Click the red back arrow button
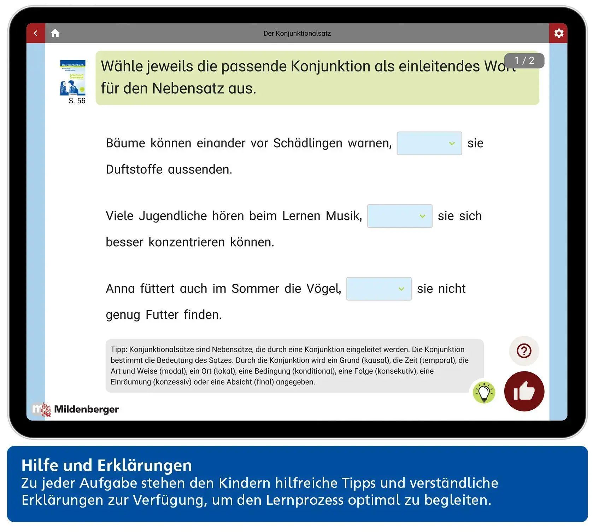Viewport: 593px width, 532px height. pyautogui.click(x=36, y=33)
